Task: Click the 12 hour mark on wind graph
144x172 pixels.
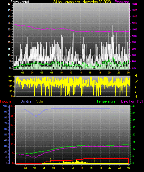Action: click(71, 73)
